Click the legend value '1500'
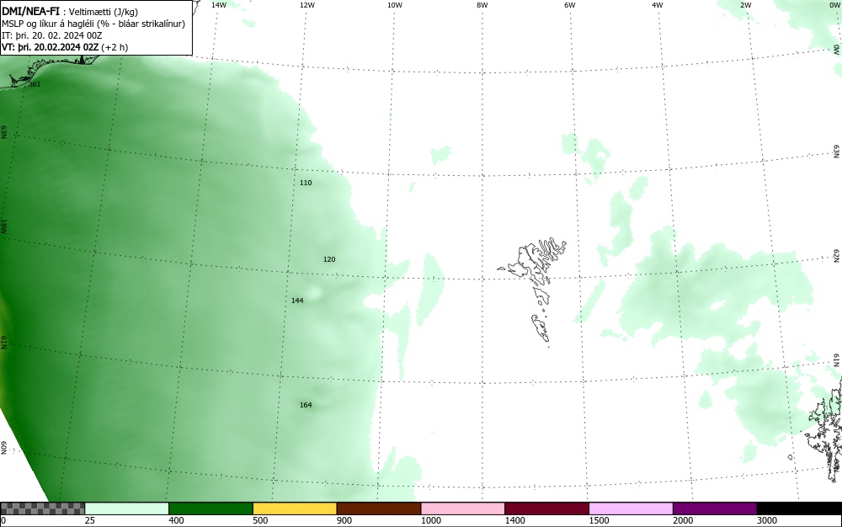 pyautogui.click(x=600, y=520)
